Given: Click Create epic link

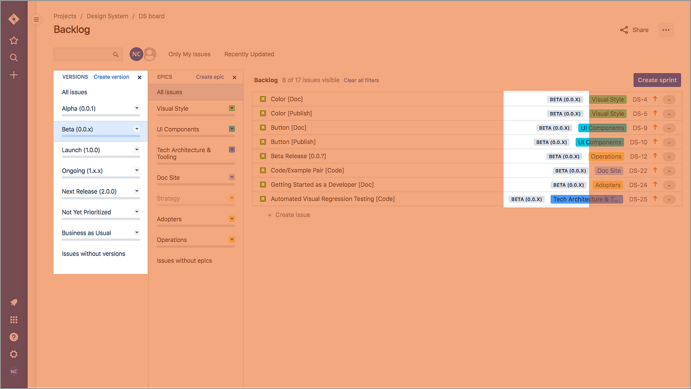Looking at the screenshot, I should click(210, 77).
